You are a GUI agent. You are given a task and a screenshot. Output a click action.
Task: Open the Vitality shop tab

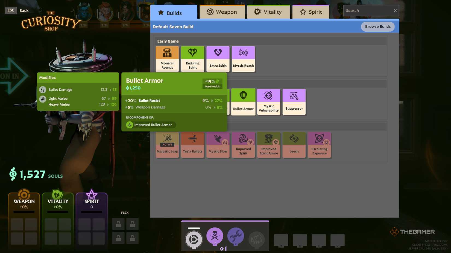click(268, 12)
